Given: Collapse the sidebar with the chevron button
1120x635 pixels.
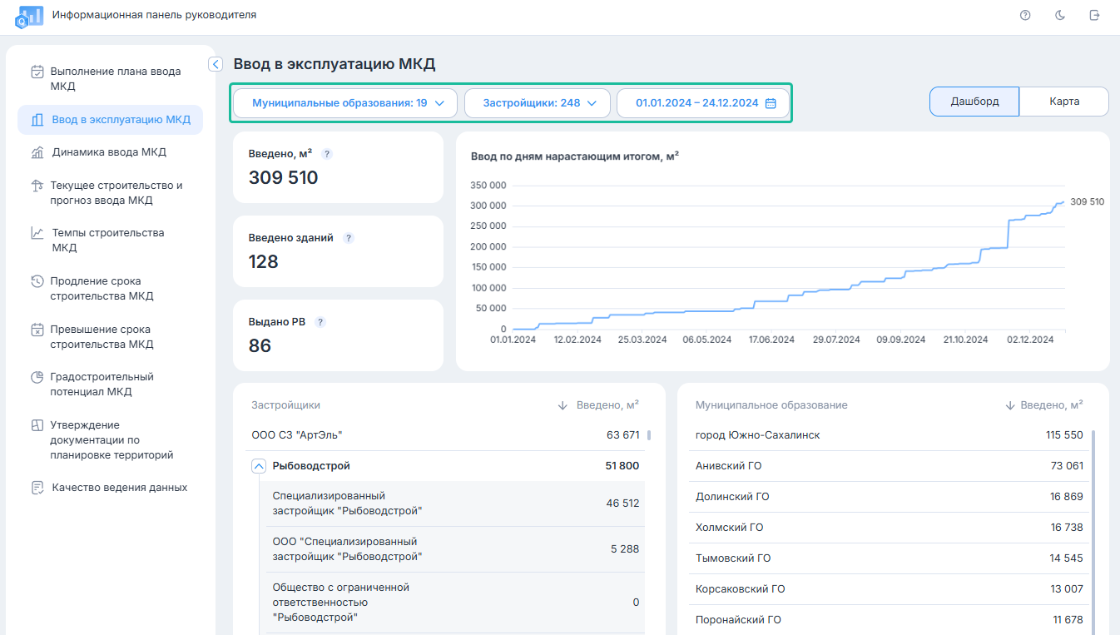Looking at the screenshot, I should [x=216, y=64].
